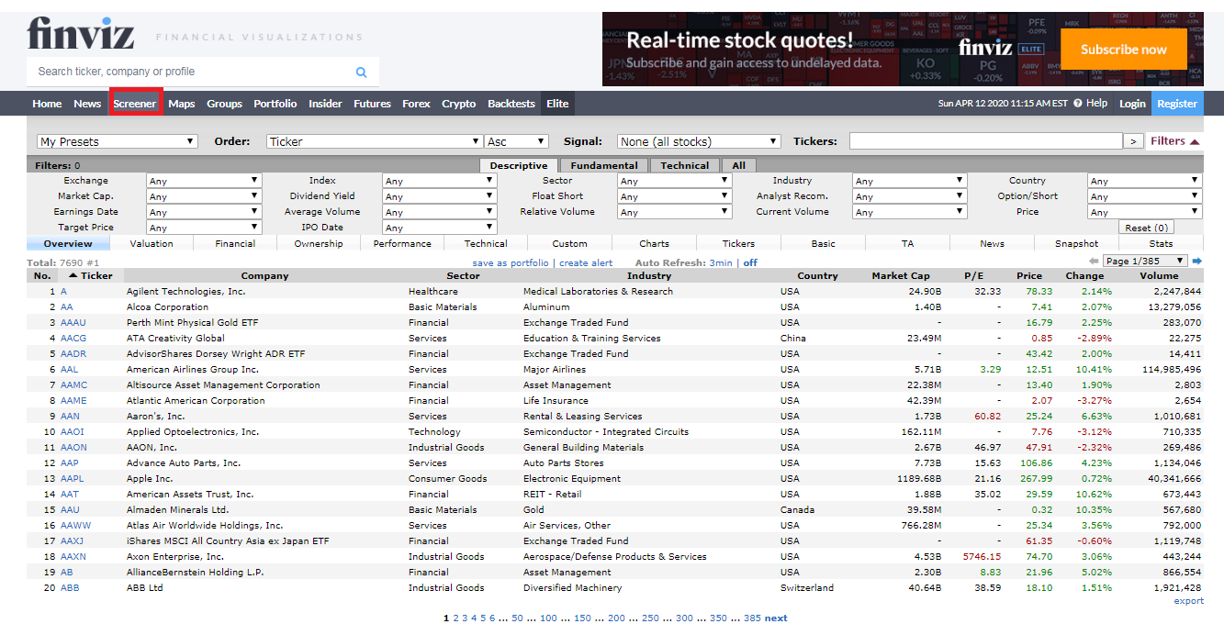Select the Charts view tab
Screen dimensions: 1224x635
point(655,244)
